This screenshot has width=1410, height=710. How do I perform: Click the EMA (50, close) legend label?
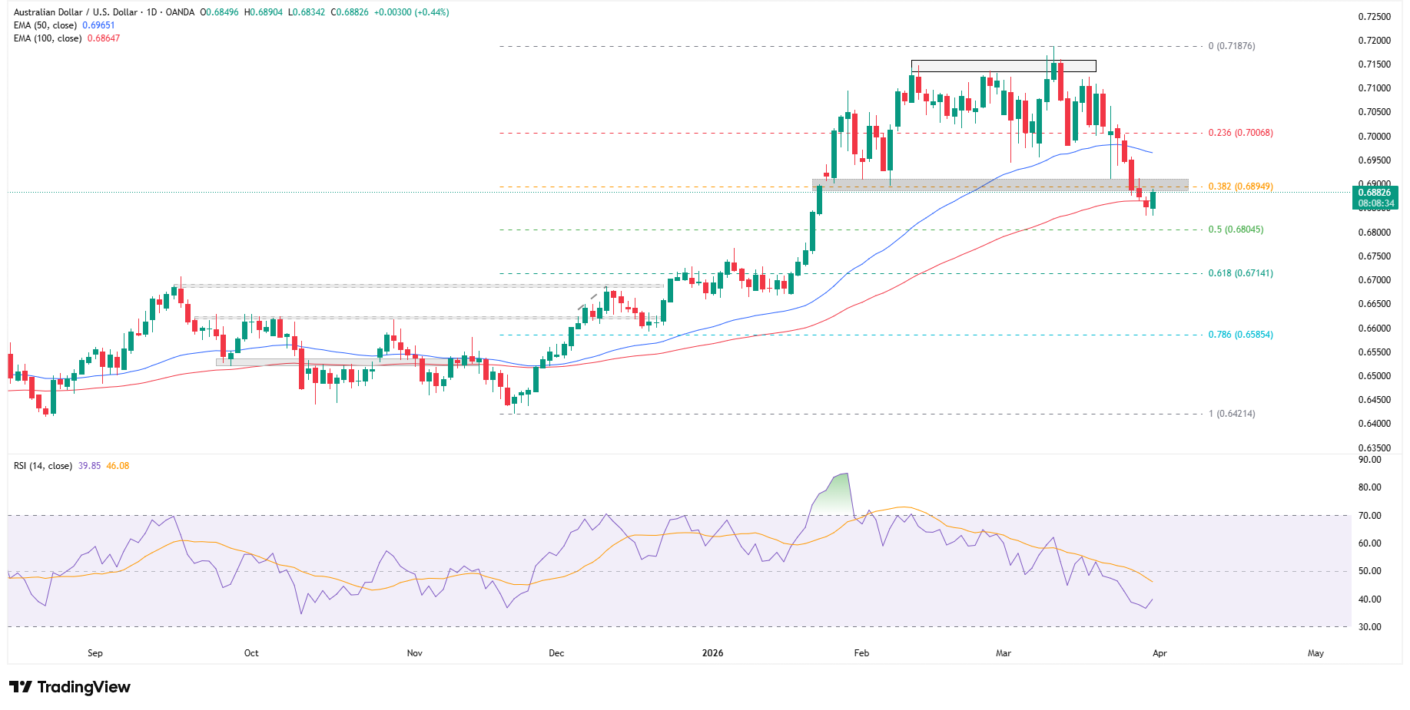(45, 25)
